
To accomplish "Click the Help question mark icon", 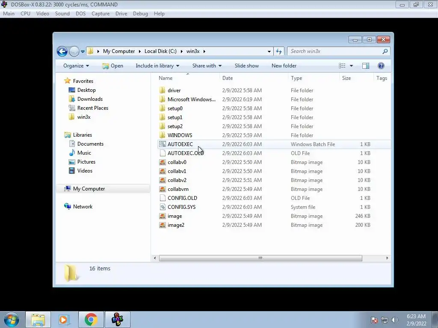I will click(381, 66).
